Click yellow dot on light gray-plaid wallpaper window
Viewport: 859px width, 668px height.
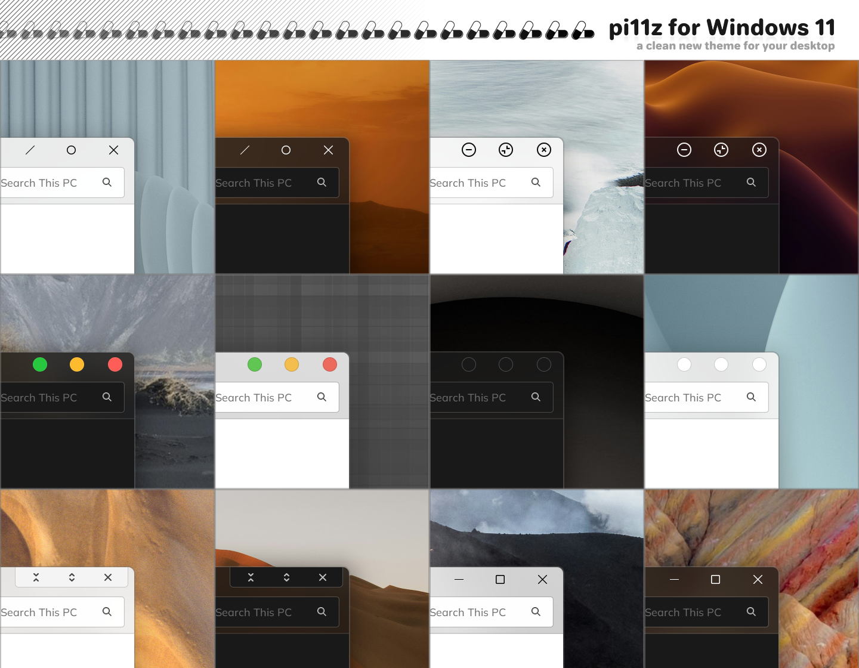click(x=292, y=364)
